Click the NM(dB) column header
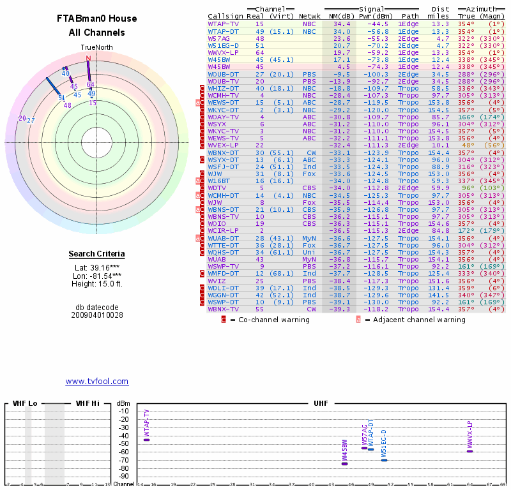This screenshot has height=490, width=511. click(342, 17)
